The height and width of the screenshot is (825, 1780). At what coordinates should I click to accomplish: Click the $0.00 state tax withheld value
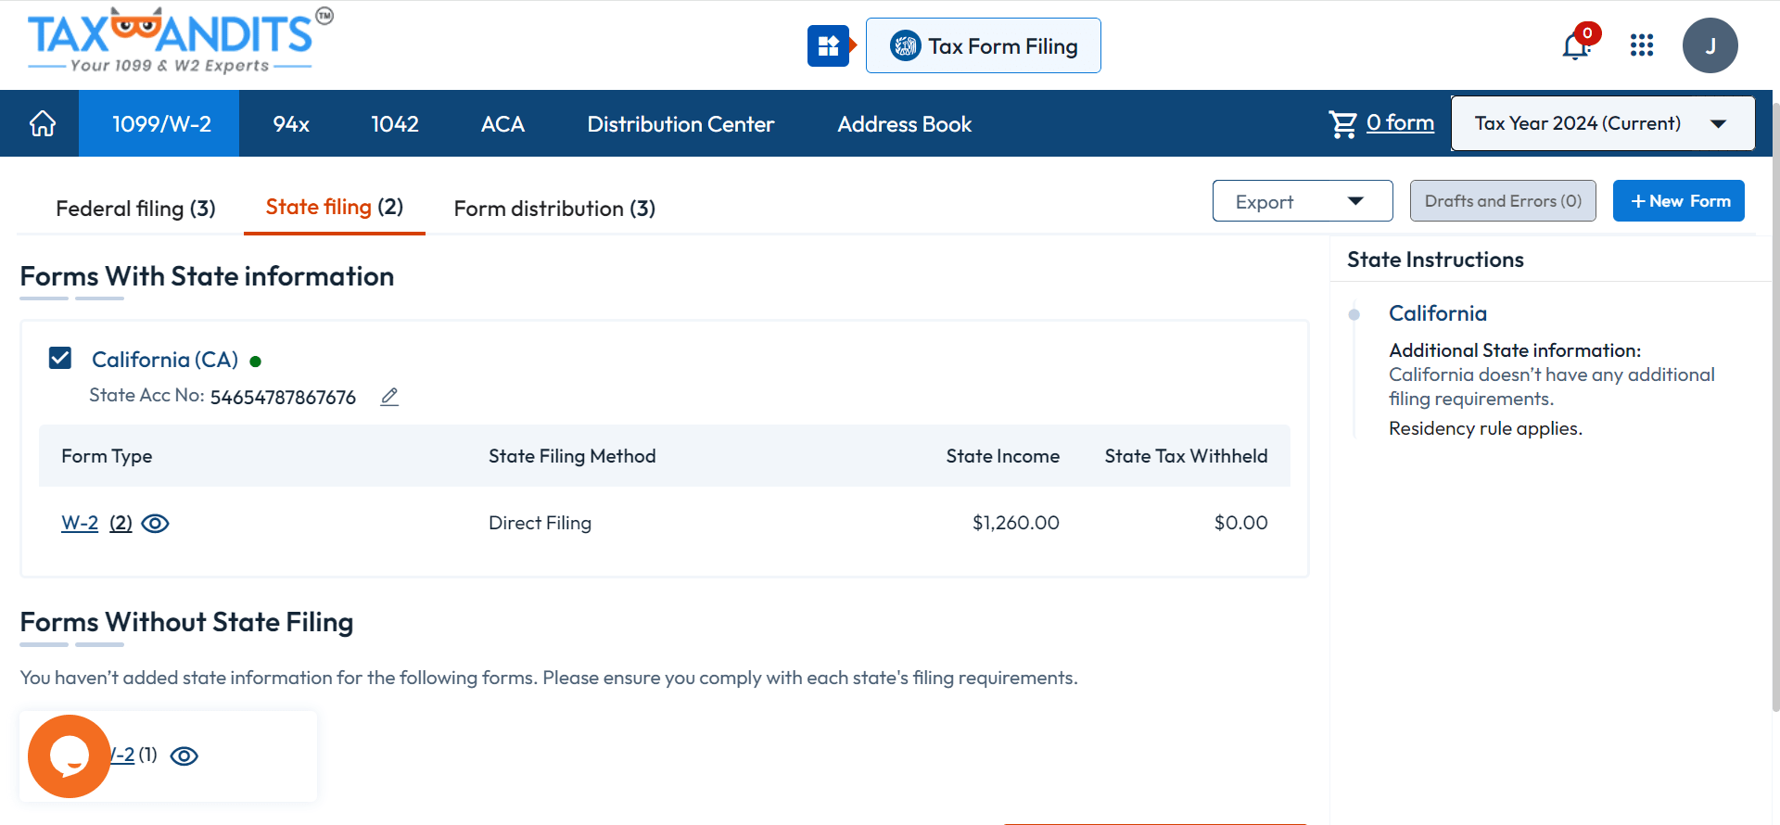click(1240, 523)
